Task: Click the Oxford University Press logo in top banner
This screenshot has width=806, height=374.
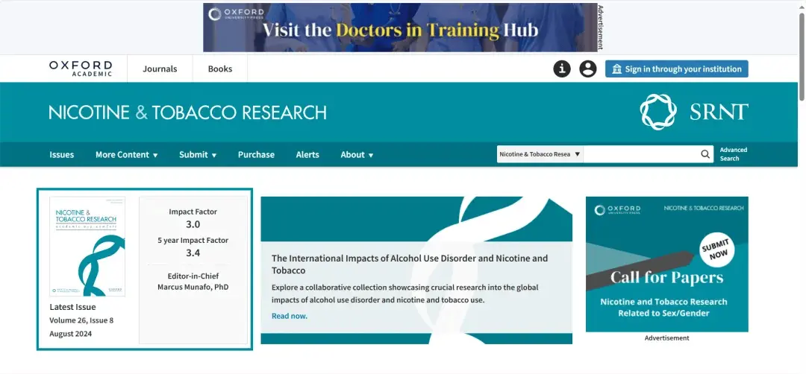Action: pyautogui.click(x=237, y=14)
